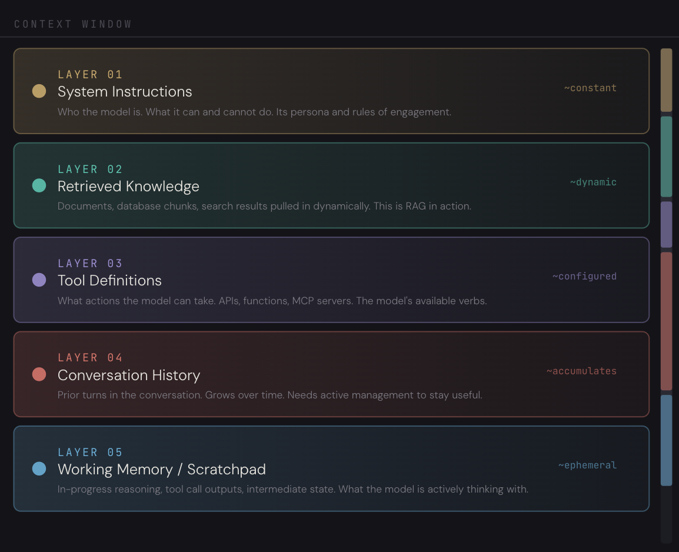Click the LAYER 03 label
The image size is (679, 552).
pyautogui.click(x=90, y=263)
